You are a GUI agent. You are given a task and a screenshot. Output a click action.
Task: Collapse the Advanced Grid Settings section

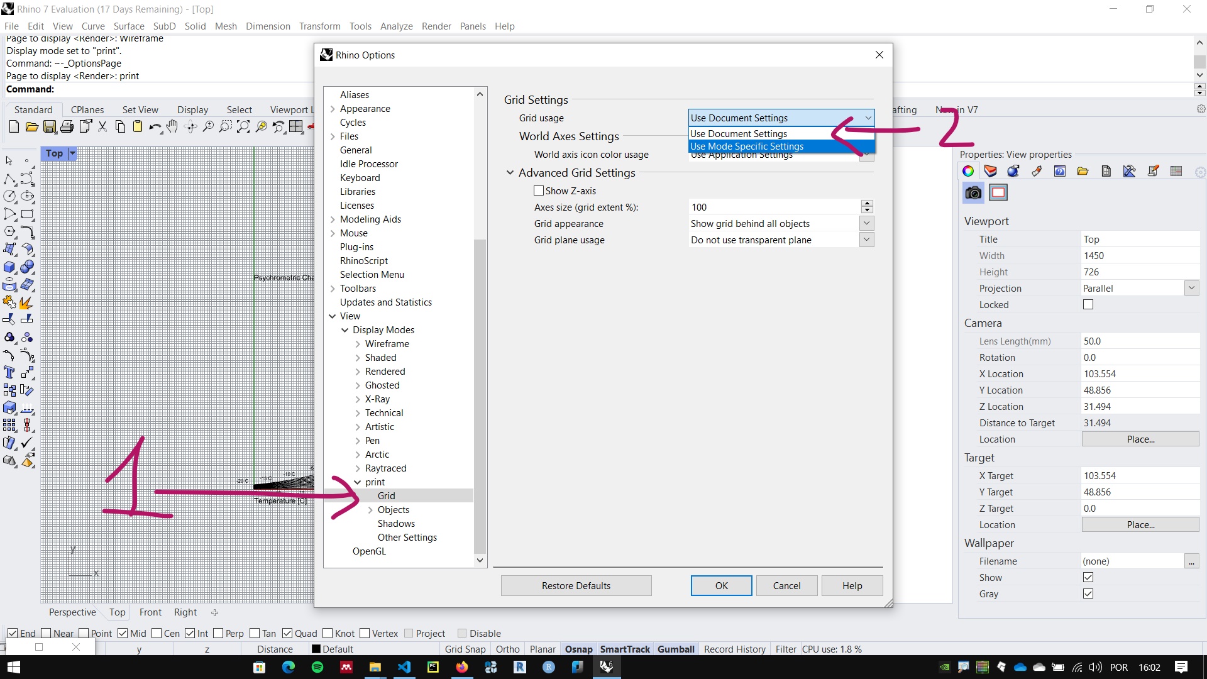click(x=510, y=172)
